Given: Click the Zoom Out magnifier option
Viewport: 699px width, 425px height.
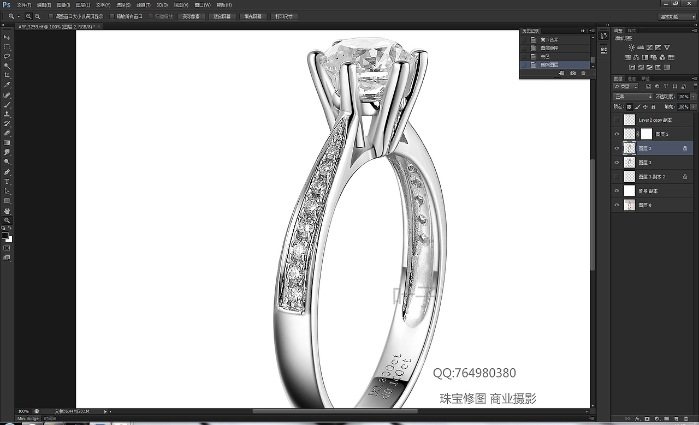Looking at the screenshot, I should click(x=37, y=16).
